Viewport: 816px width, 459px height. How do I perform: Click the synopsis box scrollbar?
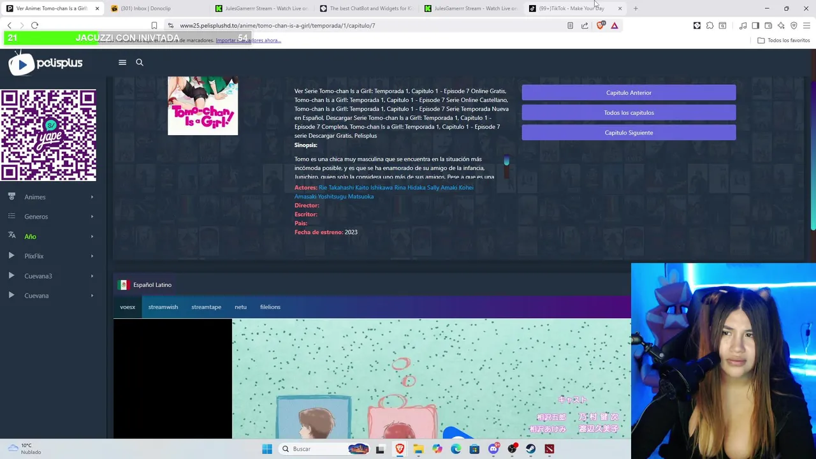coord(507,161)
